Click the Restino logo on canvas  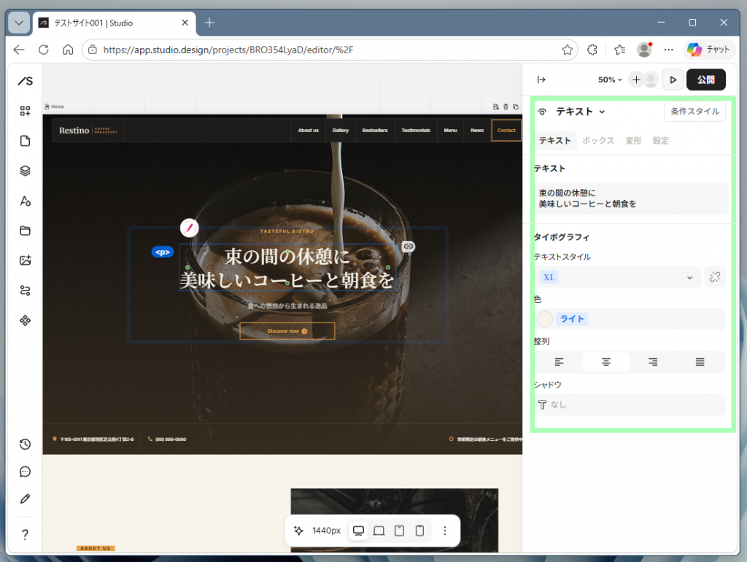coord(88,130)
